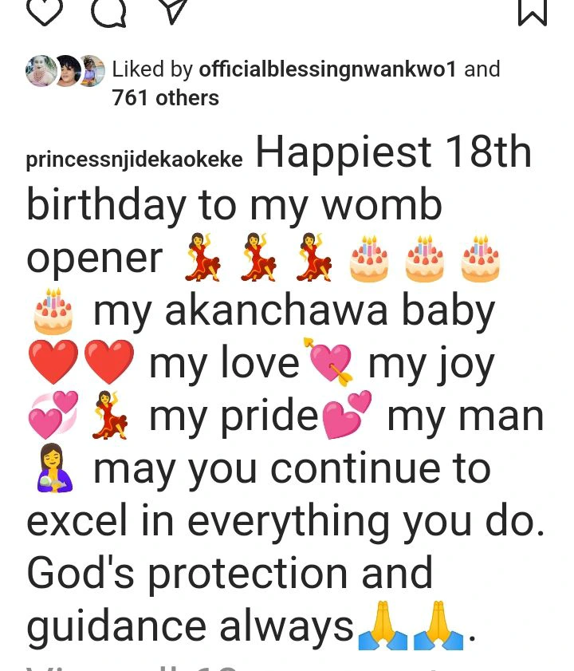The width and height of the screenshot is (574, 671).
Task: Click the word 'Happiest' in caption
Action: (x=343, y=152)
